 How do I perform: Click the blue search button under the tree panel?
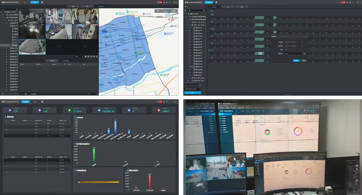(x=193, y=93)
